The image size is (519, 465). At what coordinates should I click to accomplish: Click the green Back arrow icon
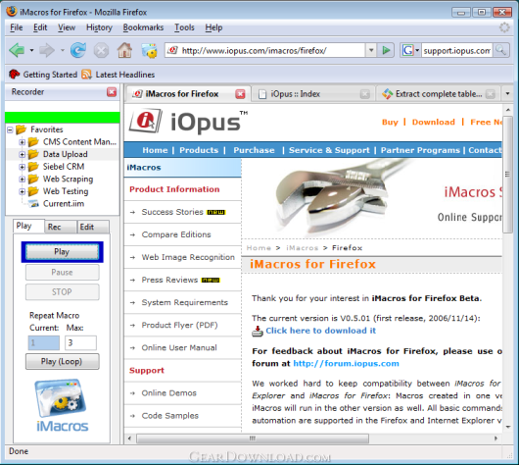(x=17, y=50)
